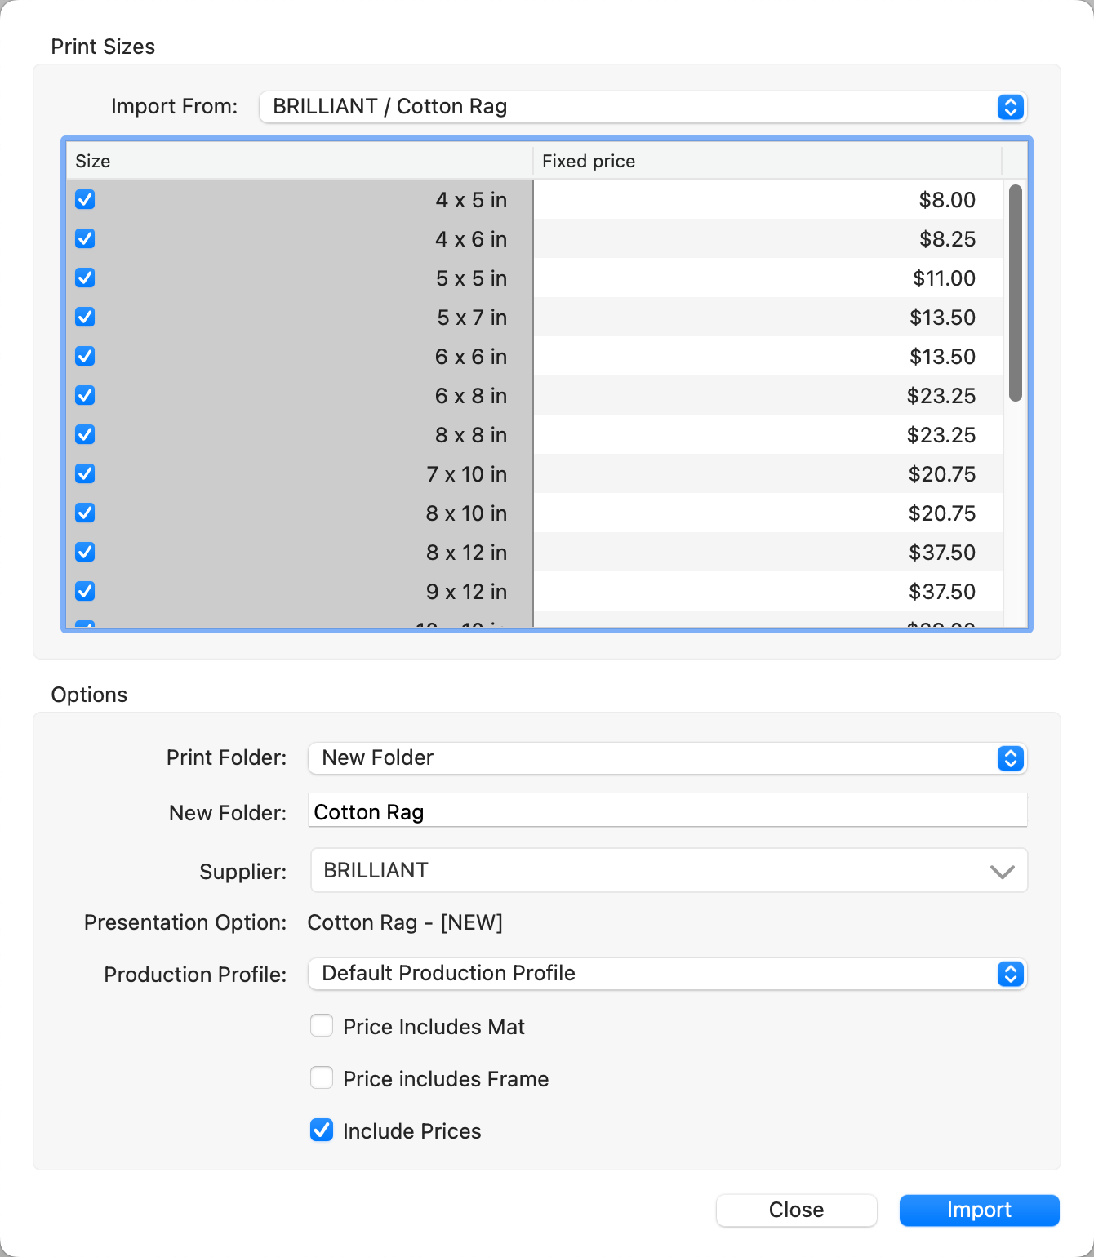Click the print sizes list scrollbar
This screenshot has width=1094, height=1257.
(1015, 294)
